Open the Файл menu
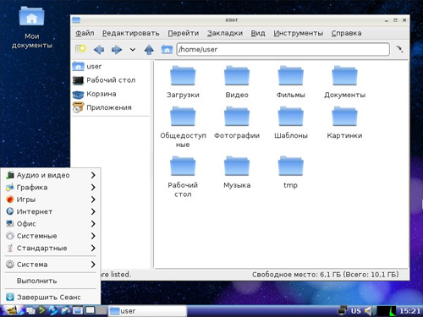The width and height of the screenshot is (423, 317). pyautogui.click(x=85, y=33)
